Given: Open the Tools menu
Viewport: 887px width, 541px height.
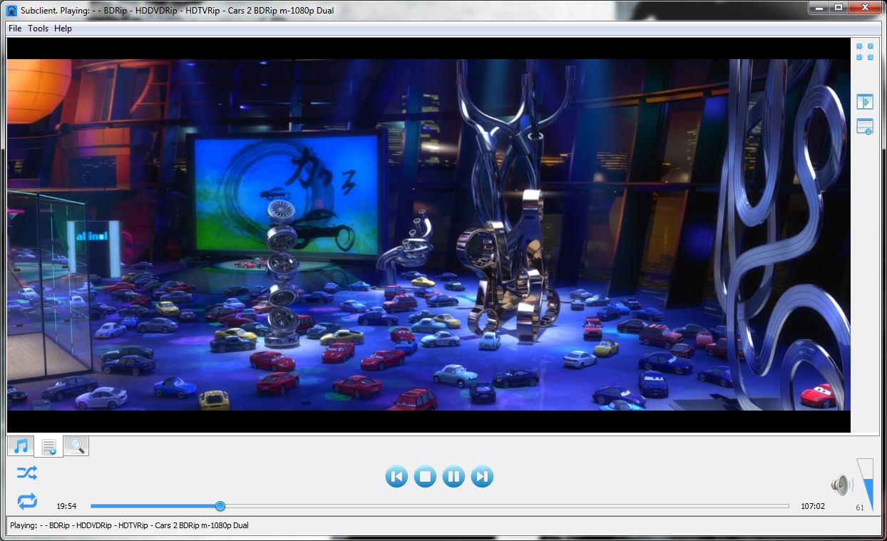Looking at the screenshot, I should point(39,29).
